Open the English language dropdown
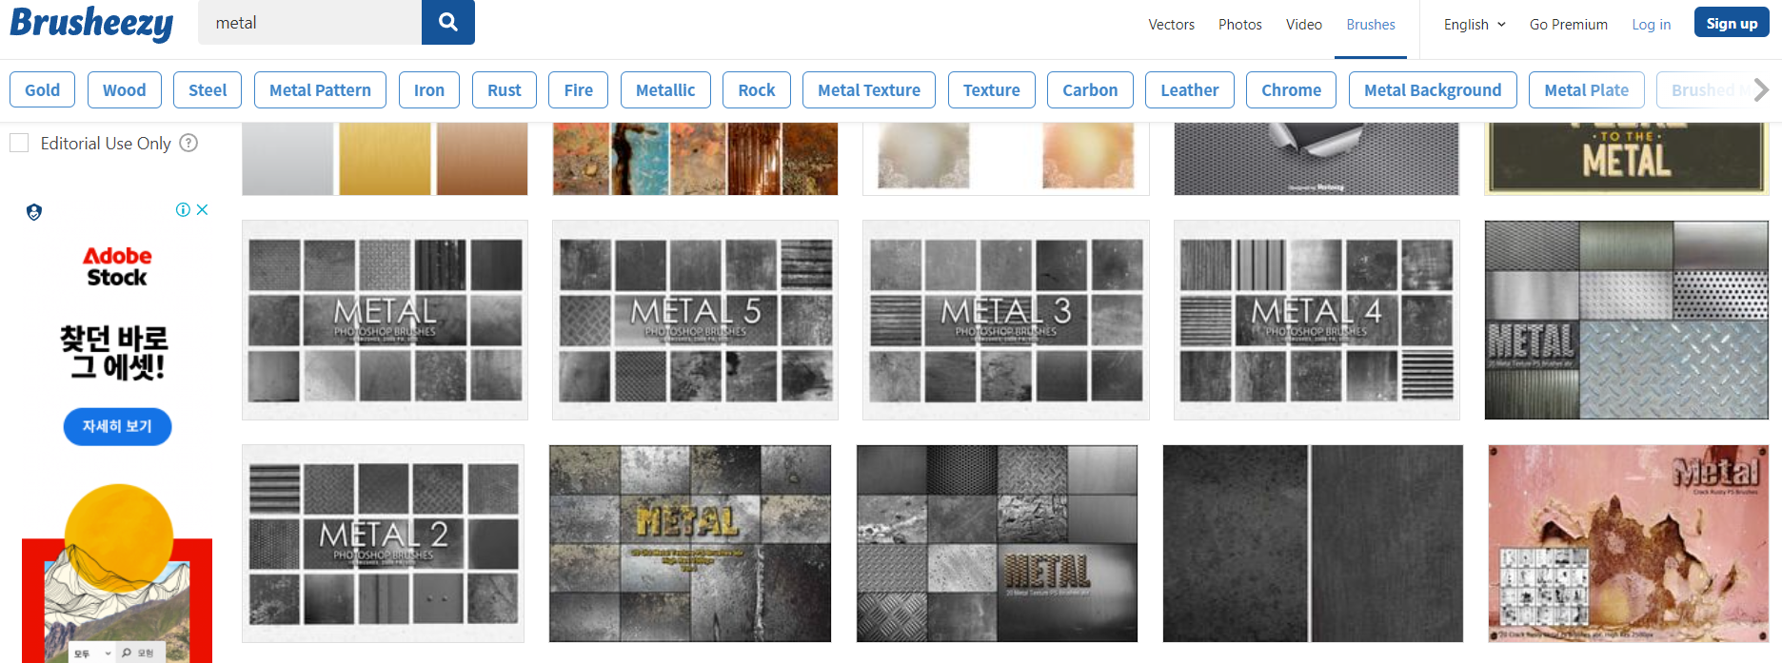The width and height of the screenshot is (1782, 663). pos(1475,25)
